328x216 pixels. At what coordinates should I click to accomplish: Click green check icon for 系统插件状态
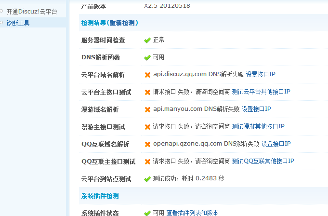coord(147,213)
